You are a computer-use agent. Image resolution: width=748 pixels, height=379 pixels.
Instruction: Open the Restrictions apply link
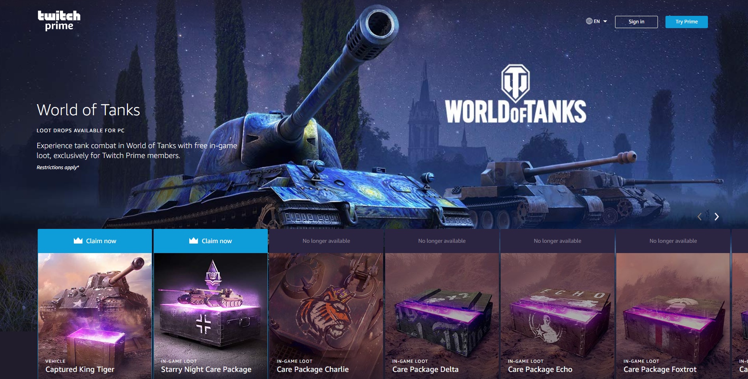click(x=58, y=168)
